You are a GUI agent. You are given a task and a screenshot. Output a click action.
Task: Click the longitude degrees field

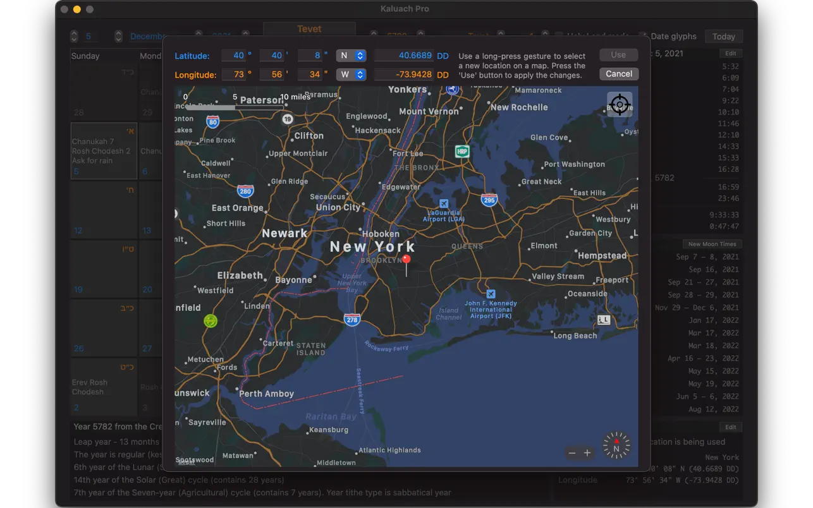click(233, 75)
